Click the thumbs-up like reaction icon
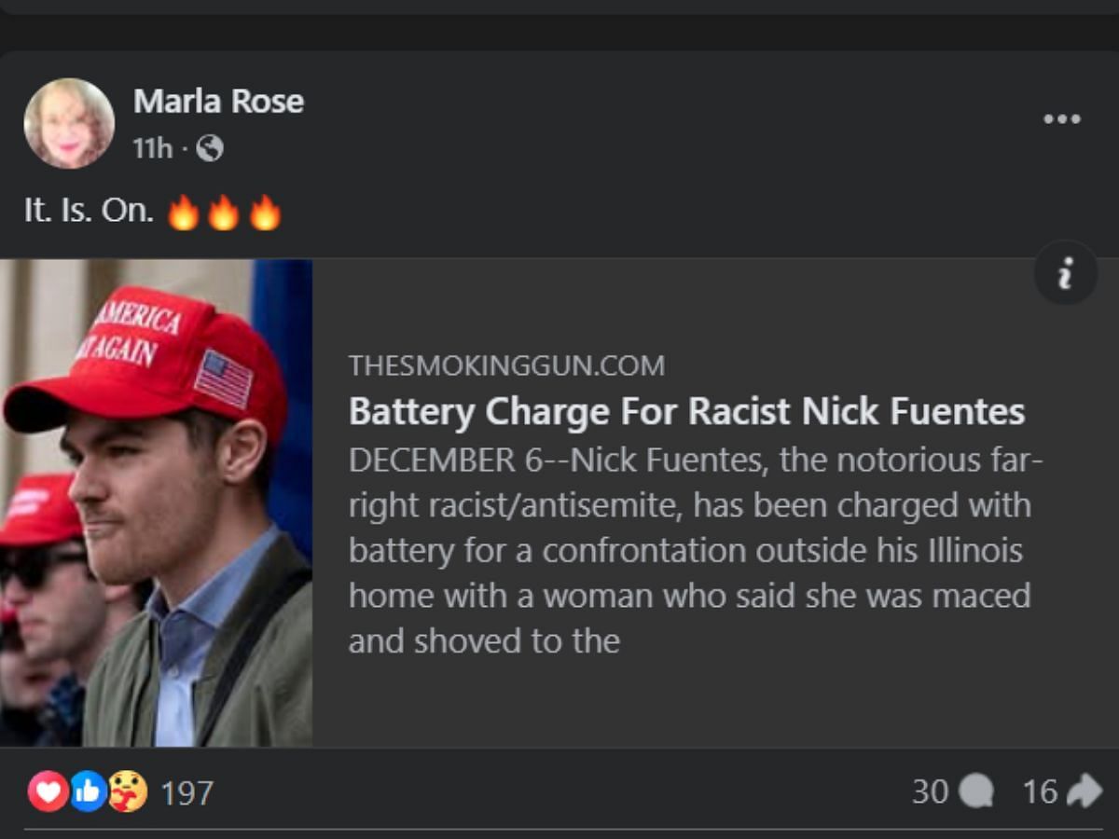This screenshot has height=839, width=1119. pyautogui.click(x=88, y=792)
